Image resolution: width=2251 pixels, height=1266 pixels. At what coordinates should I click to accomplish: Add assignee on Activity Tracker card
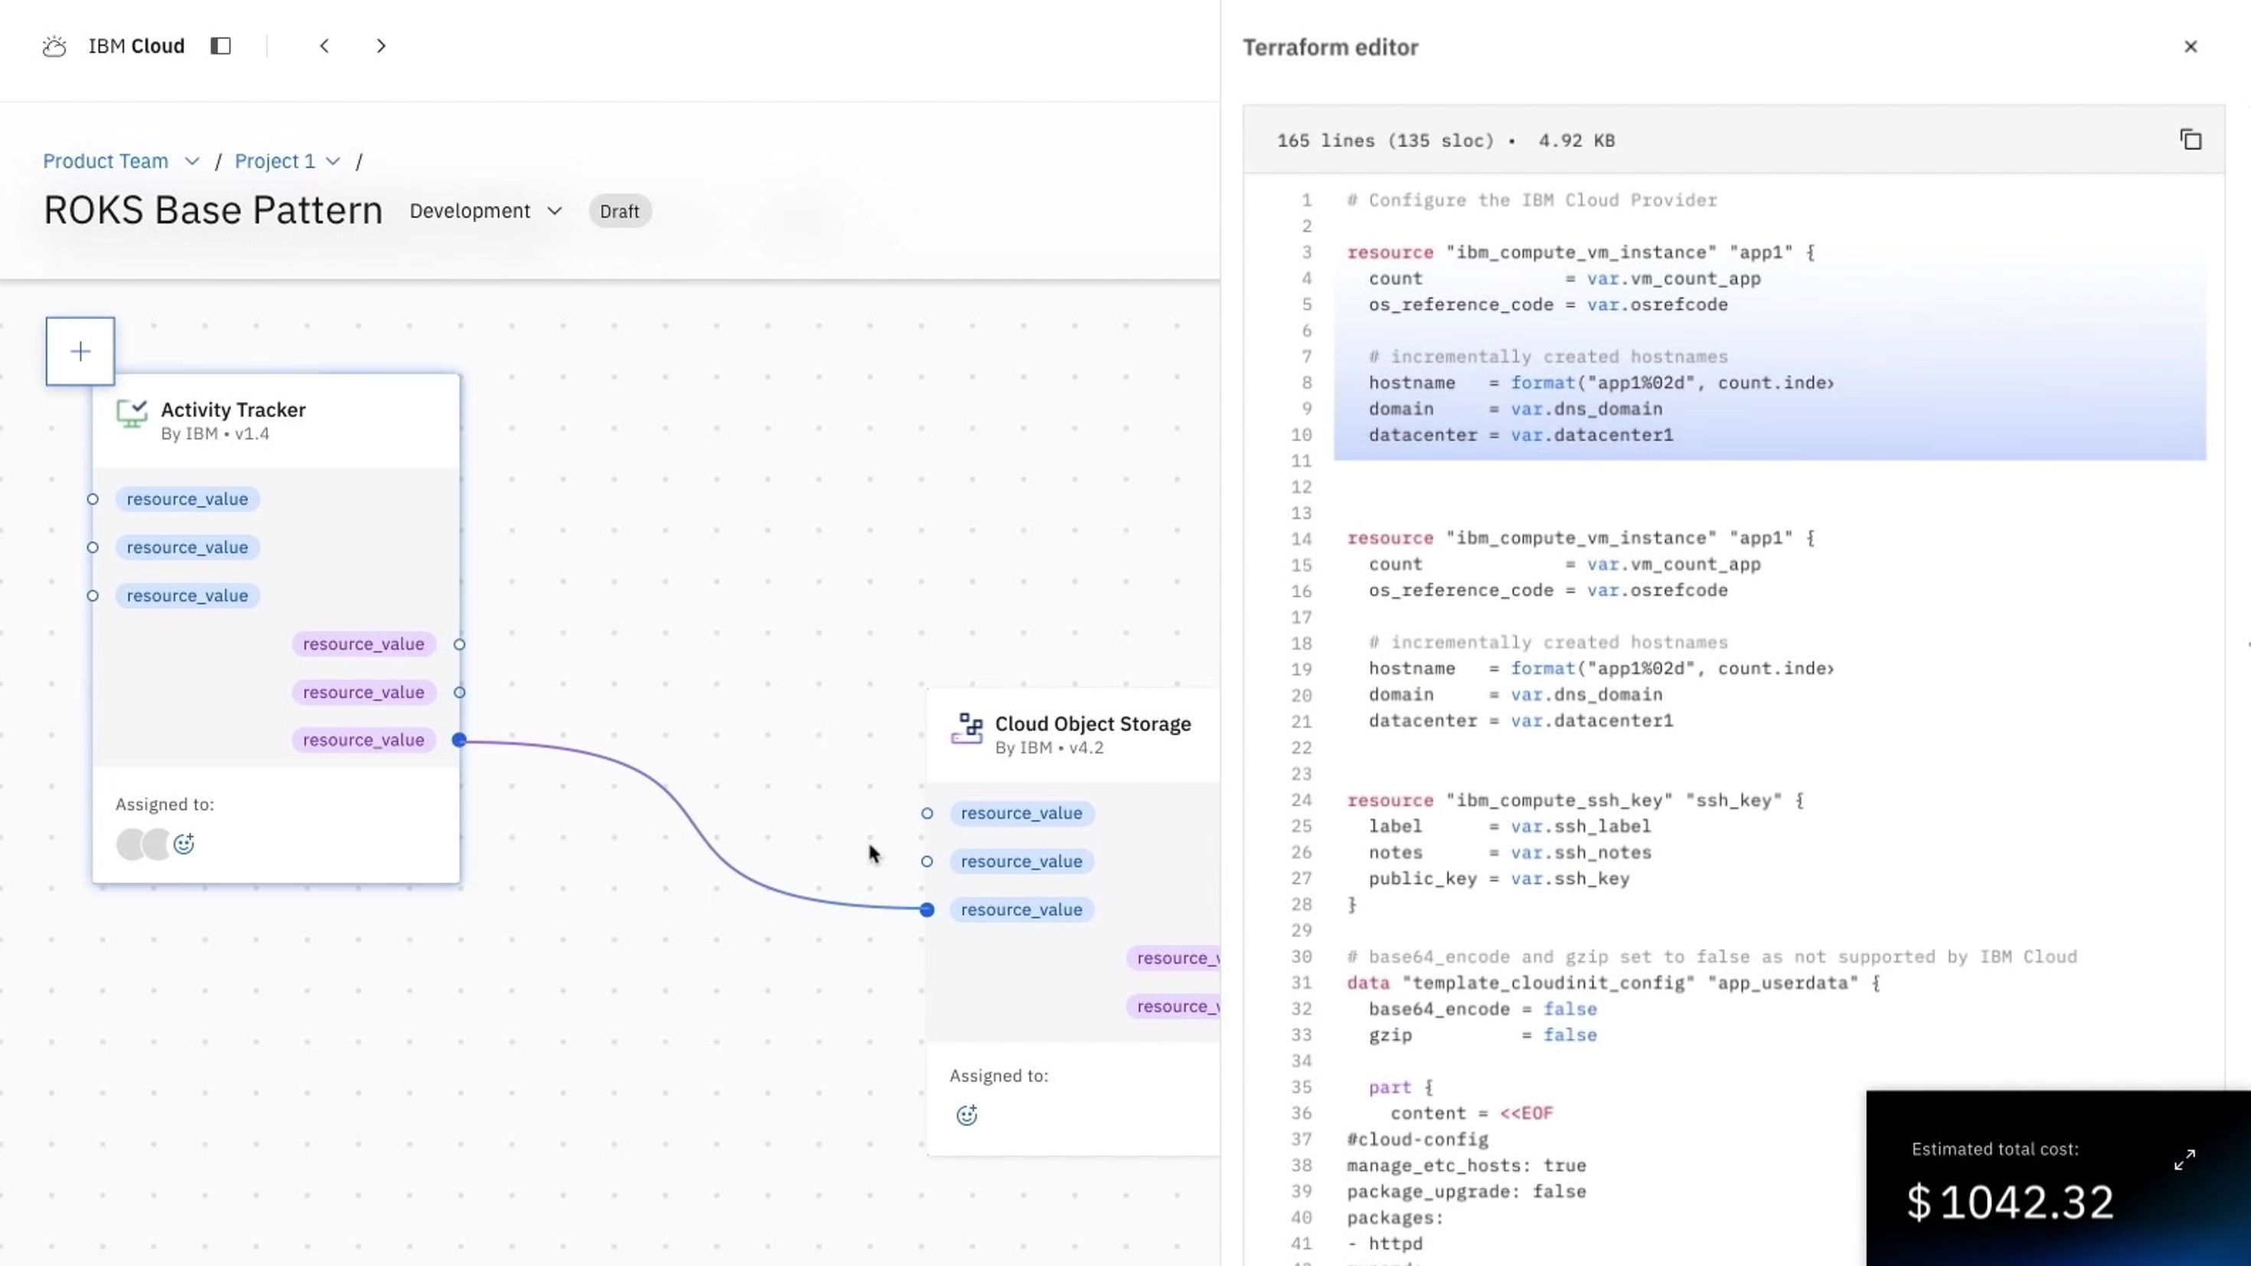(x=184, y=844)
